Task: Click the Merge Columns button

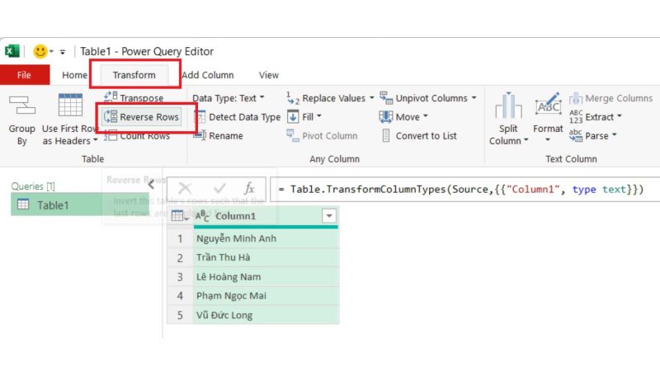Action: pyautogui.click(x=610, y=98)
